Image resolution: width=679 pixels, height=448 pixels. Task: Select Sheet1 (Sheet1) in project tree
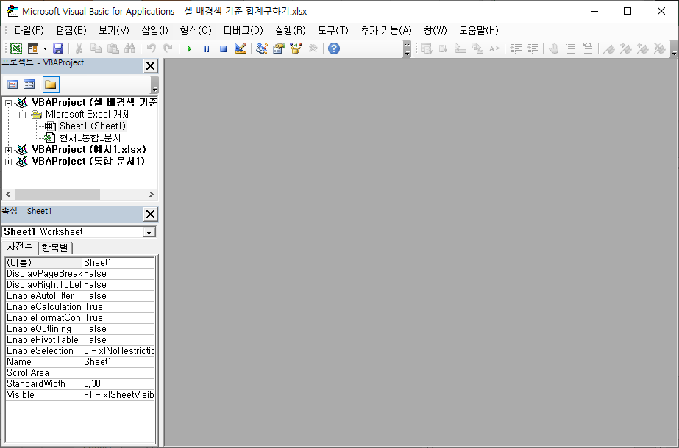click(x=93, y=126)
